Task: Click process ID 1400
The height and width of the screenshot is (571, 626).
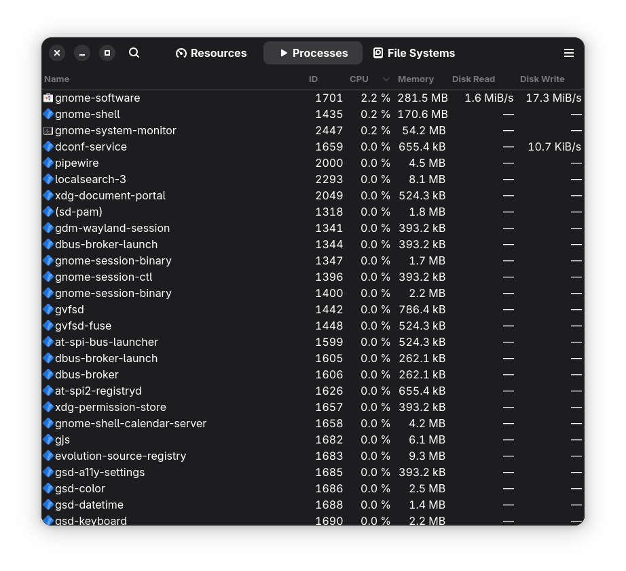Action: tap(329, 293)
